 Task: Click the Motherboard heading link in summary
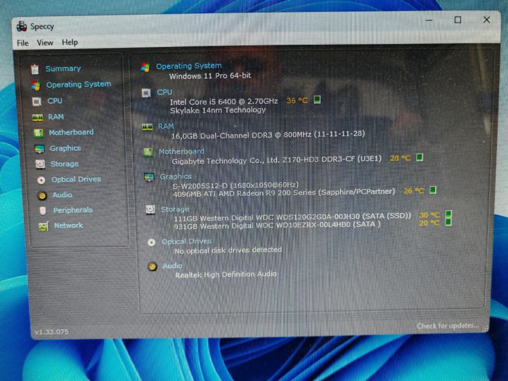pyautogui.click(x=181, y=151)
